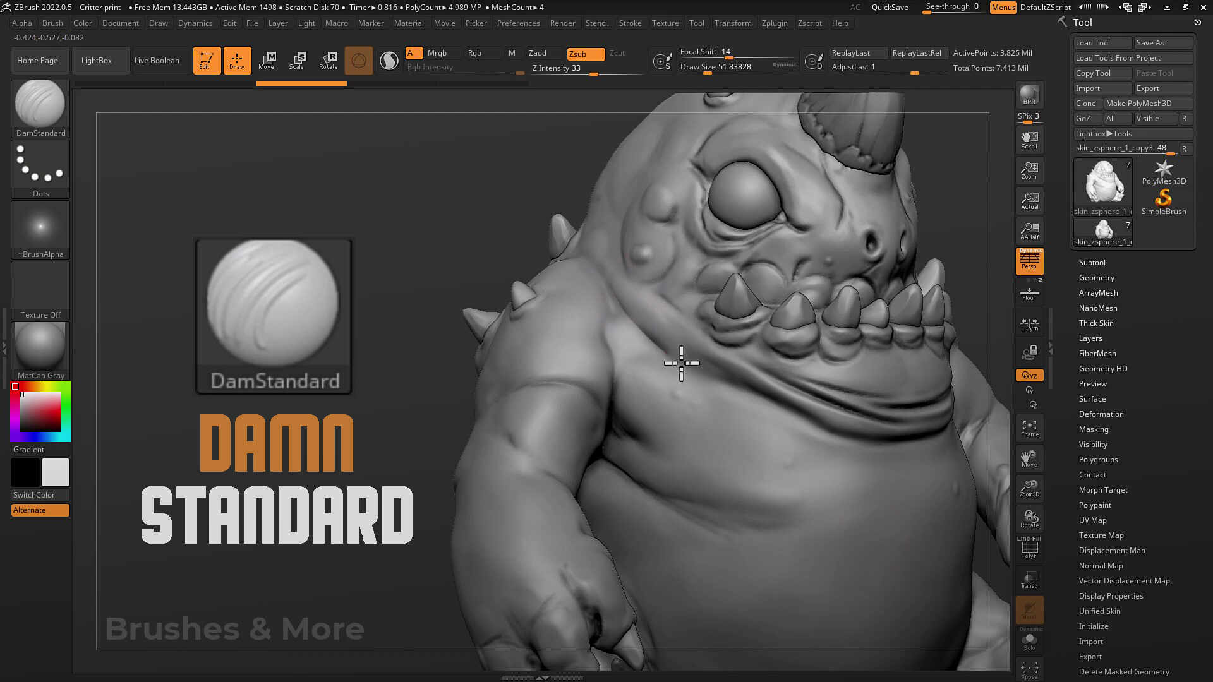Screen dimensions: 1213x682
Task: Expand the Morph Target section
Action: click(x=1103, y=490)
